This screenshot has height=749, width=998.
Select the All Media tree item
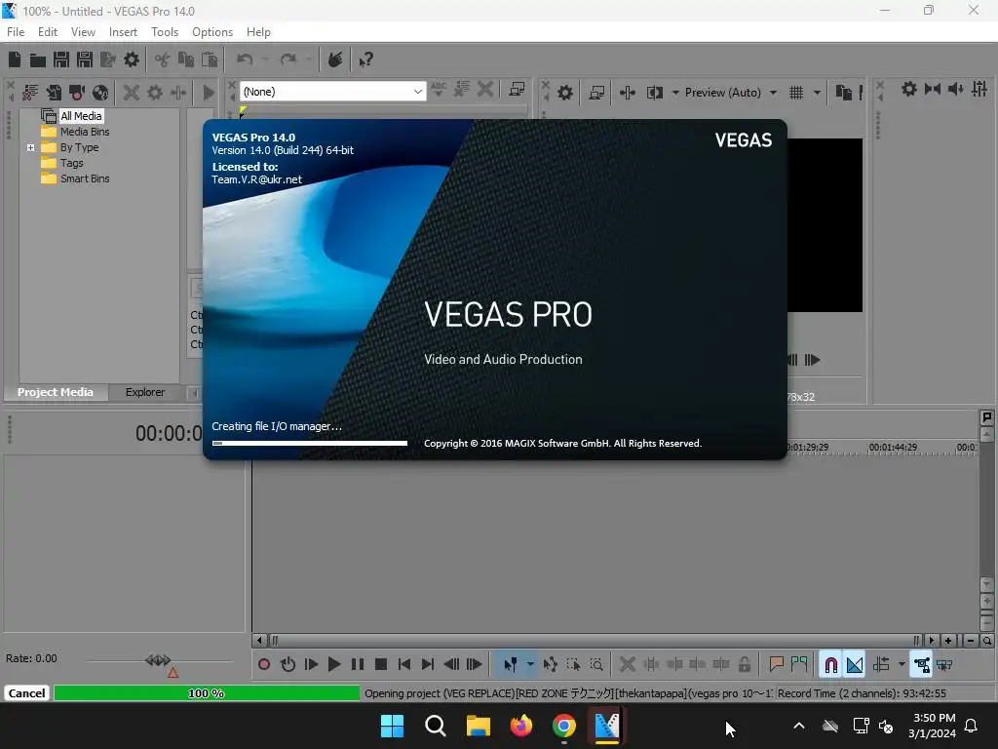[81, 116]
